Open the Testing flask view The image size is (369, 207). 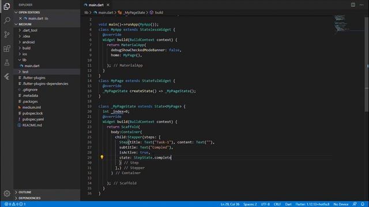tap(7, 63)
